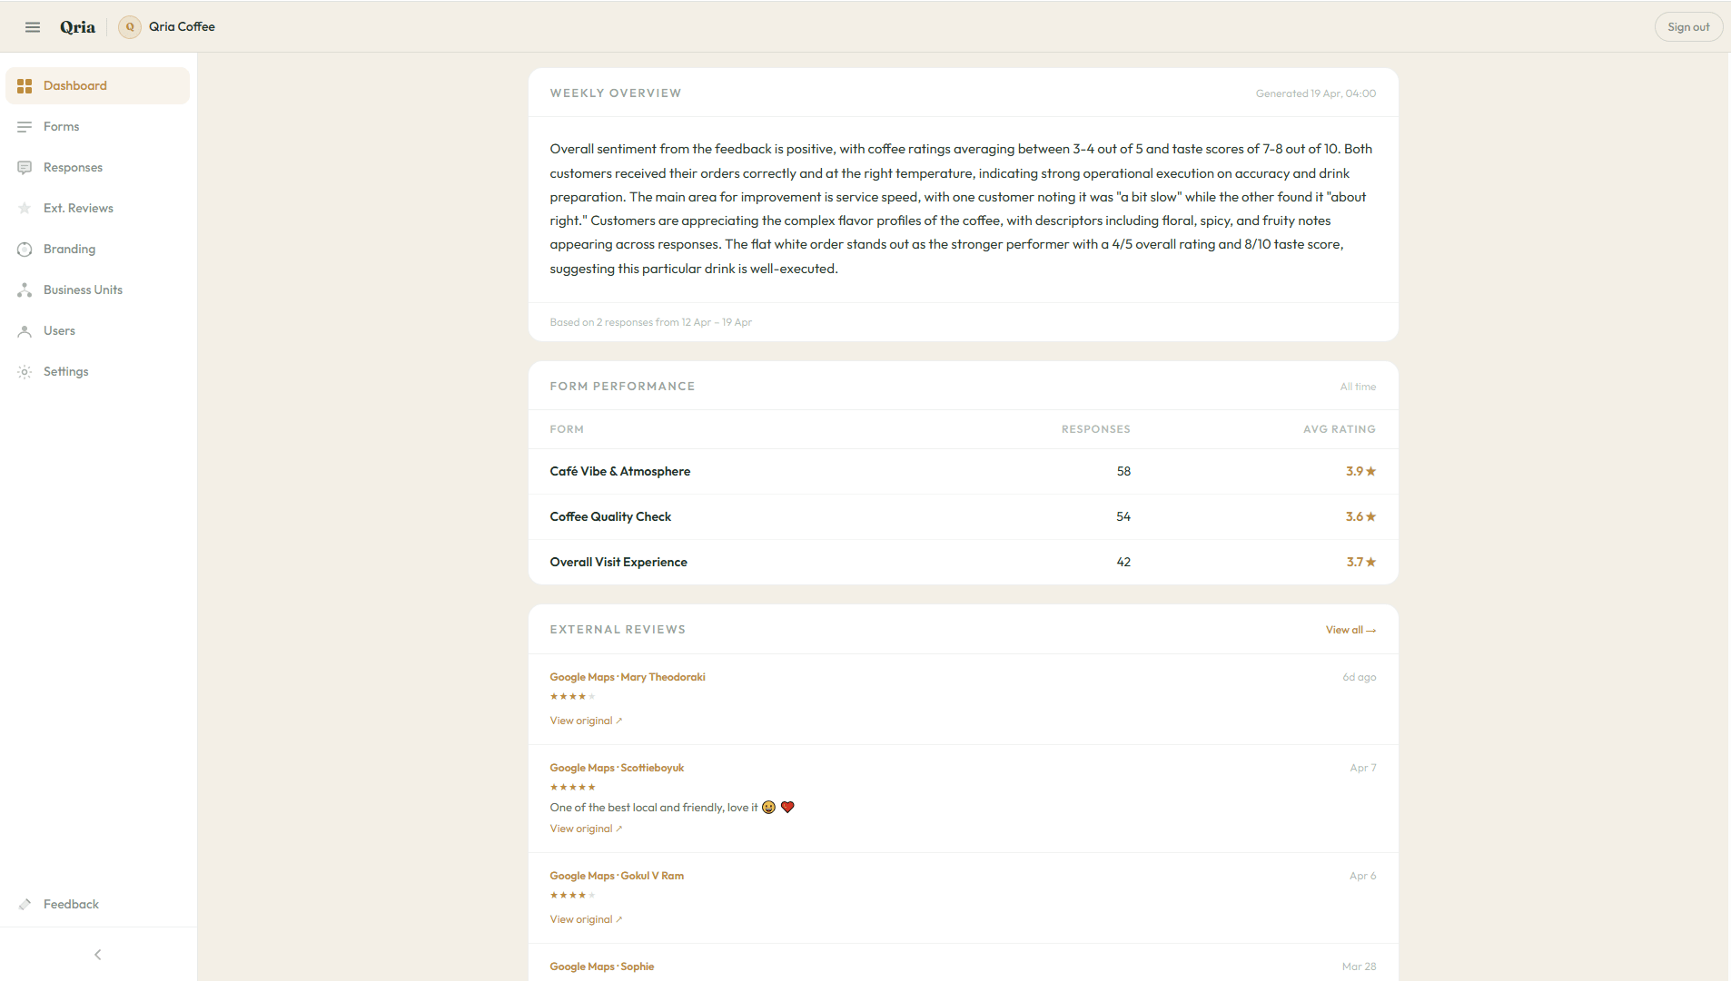Open the Settings menu item
This screenshot has height=981, width=1731.
pyautogui.click(x=98, y=372)
